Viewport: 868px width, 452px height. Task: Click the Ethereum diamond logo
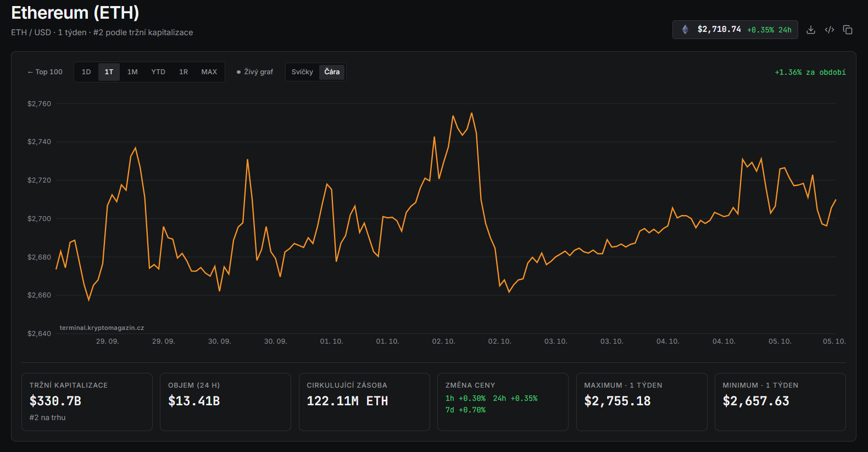click(x=685, y=30)
